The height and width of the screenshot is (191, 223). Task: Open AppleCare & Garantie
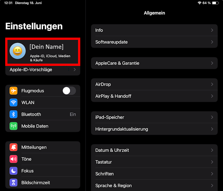tap(154, 63)
